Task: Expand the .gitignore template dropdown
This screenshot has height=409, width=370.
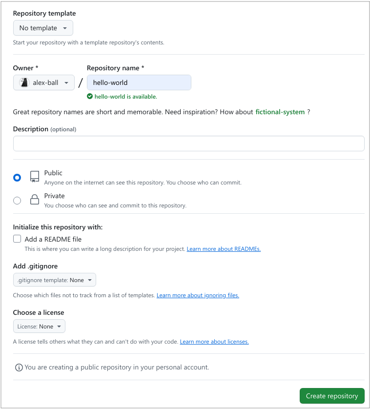Action: (55, 280)
